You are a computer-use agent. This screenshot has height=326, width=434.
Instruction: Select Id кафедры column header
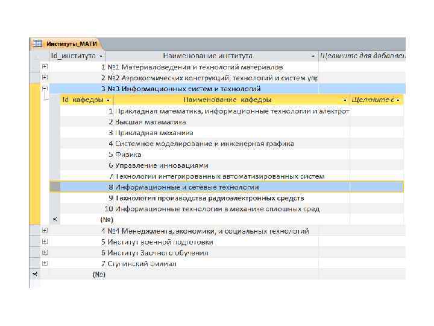pos(87,100)
